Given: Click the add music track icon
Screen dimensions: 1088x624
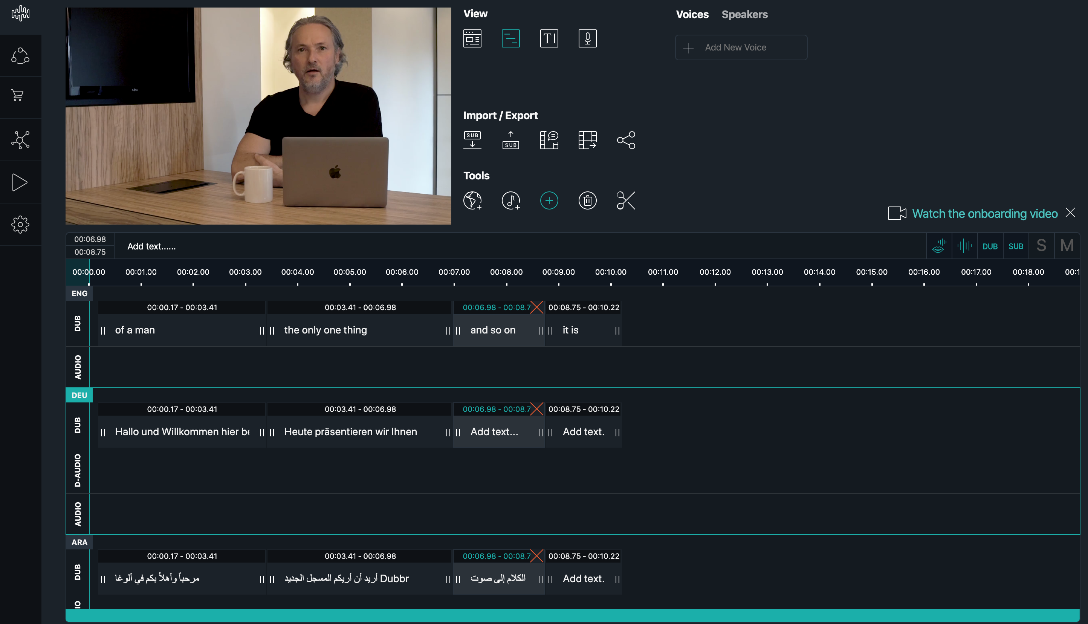Looking at the screenshot, I should click(x=510, y=200).
